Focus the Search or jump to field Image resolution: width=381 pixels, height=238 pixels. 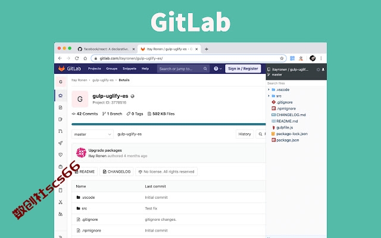pyautogui.click(x=183, y=69)
